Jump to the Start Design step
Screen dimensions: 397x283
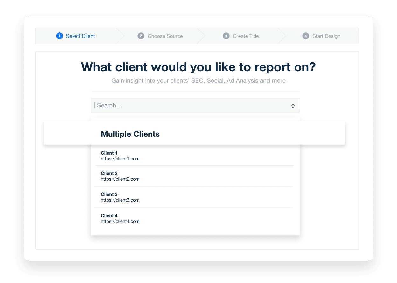pos(326,36)
